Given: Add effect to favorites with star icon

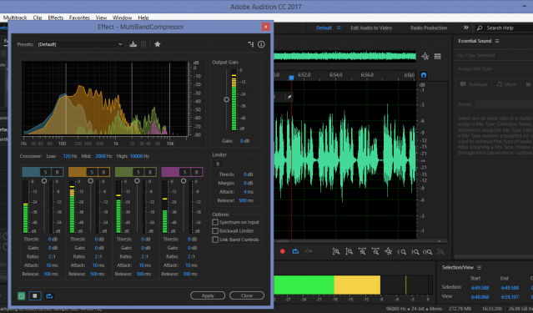Looking at the screenshot, I should click(158, 44).
